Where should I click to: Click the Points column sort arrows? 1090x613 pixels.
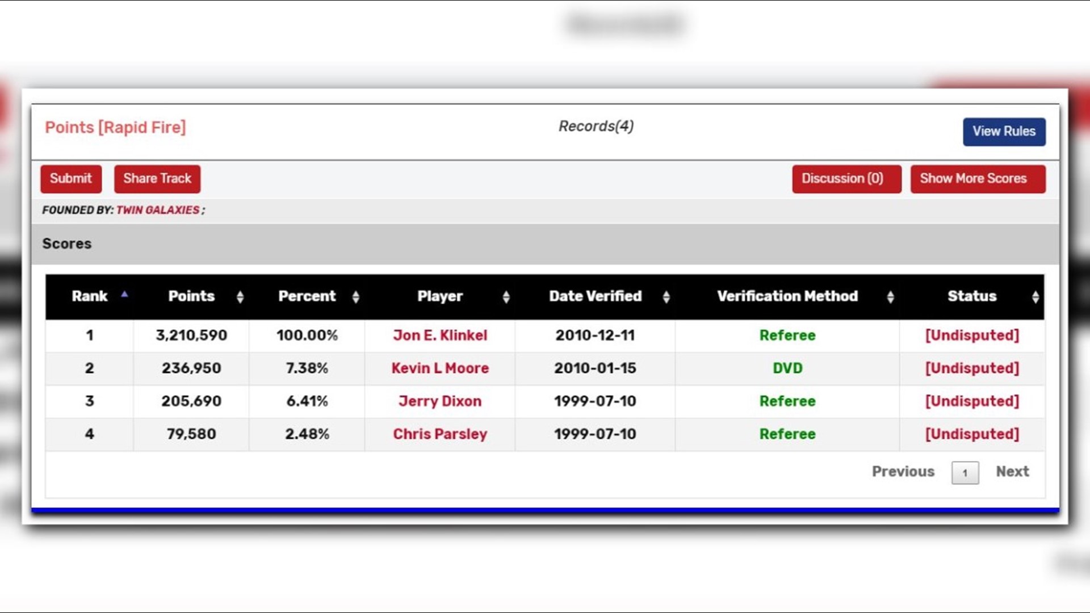click(x=240, y=297)
